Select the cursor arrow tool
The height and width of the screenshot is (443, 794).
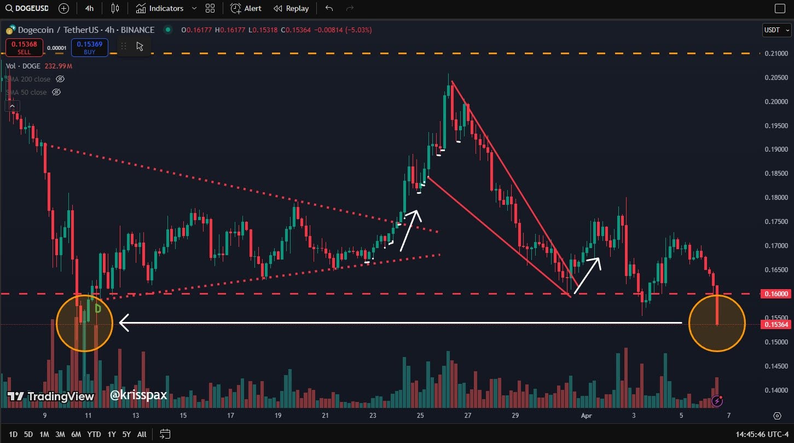140,47
